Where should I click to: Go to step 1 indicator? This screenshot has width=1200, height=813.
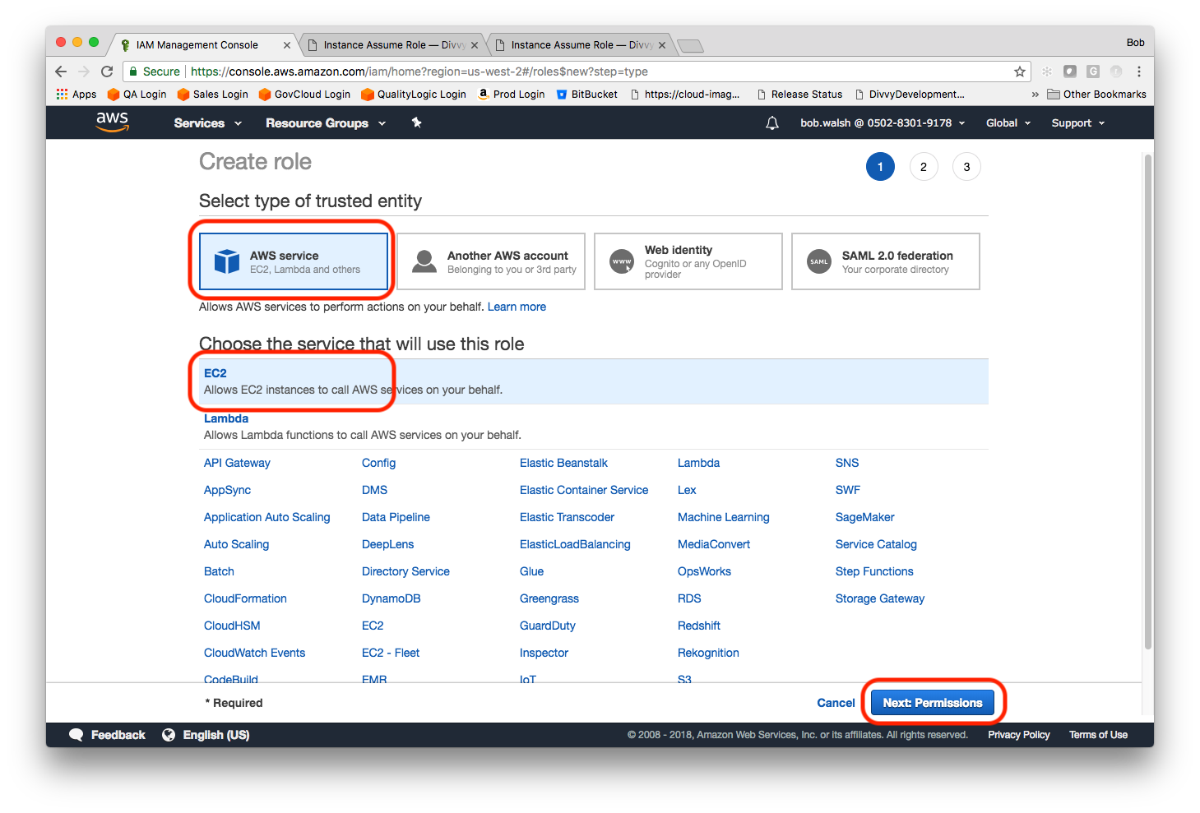tap(880, 167)
